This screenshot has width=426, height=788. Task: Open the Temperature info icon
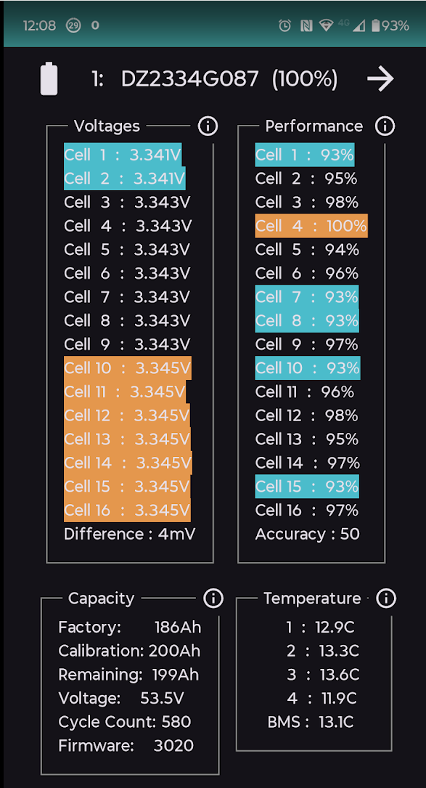pos(386,598)
